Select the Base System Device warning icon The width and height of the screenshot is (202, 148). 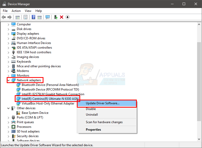(18, 113)
